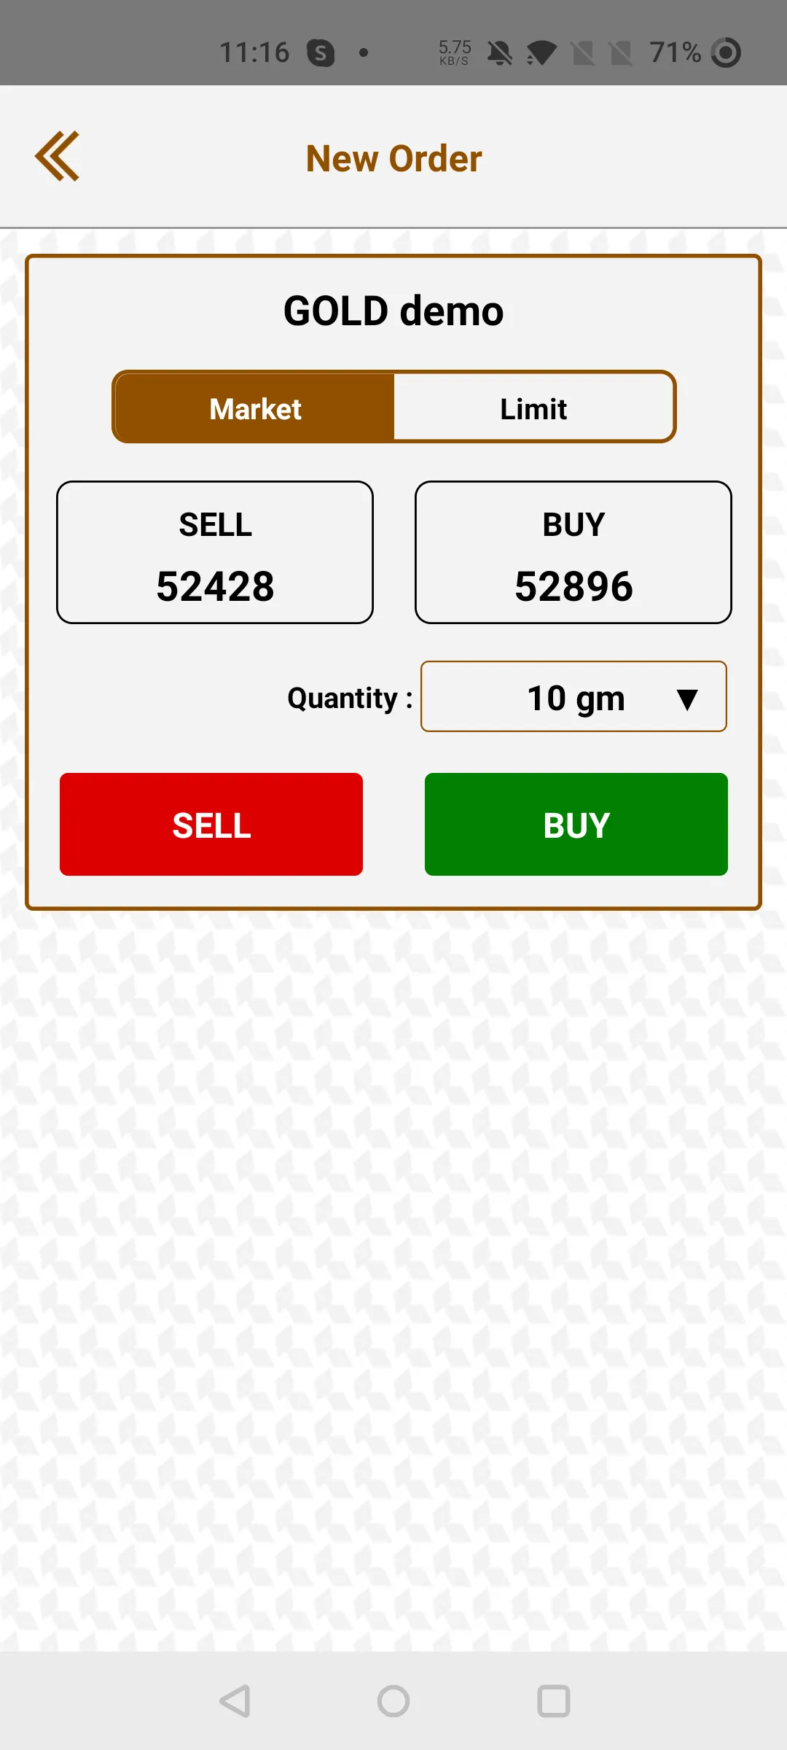787x1750 pixels.
Task: Tap the Android recent apps square icon
Action: coord(554,1701)
